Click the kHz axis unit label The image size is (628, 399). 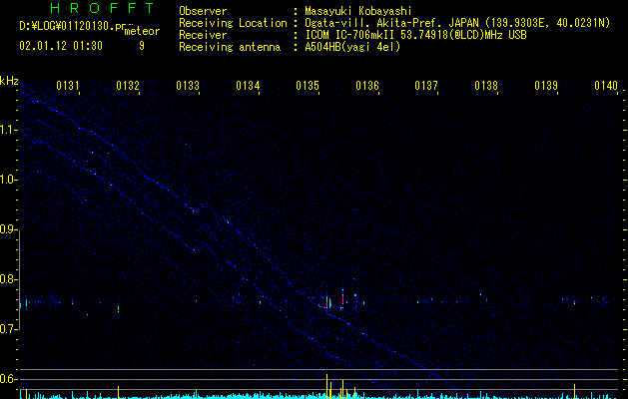click(x=9, y=81)
